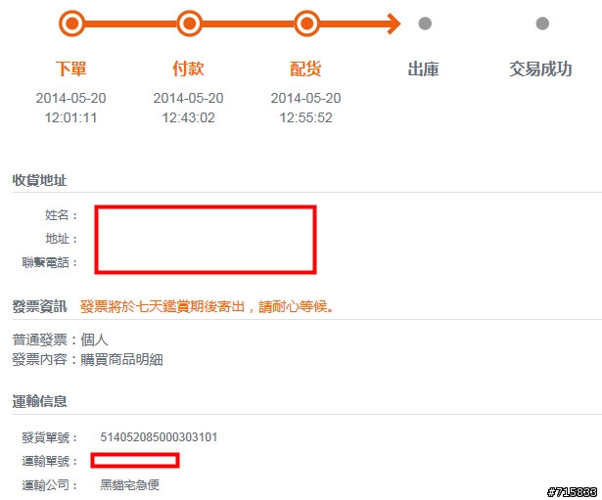Screen dimensions: 602x500
Task: Click the 下單 order step circle
Action: pyautogui.click(x=71, y=23)
